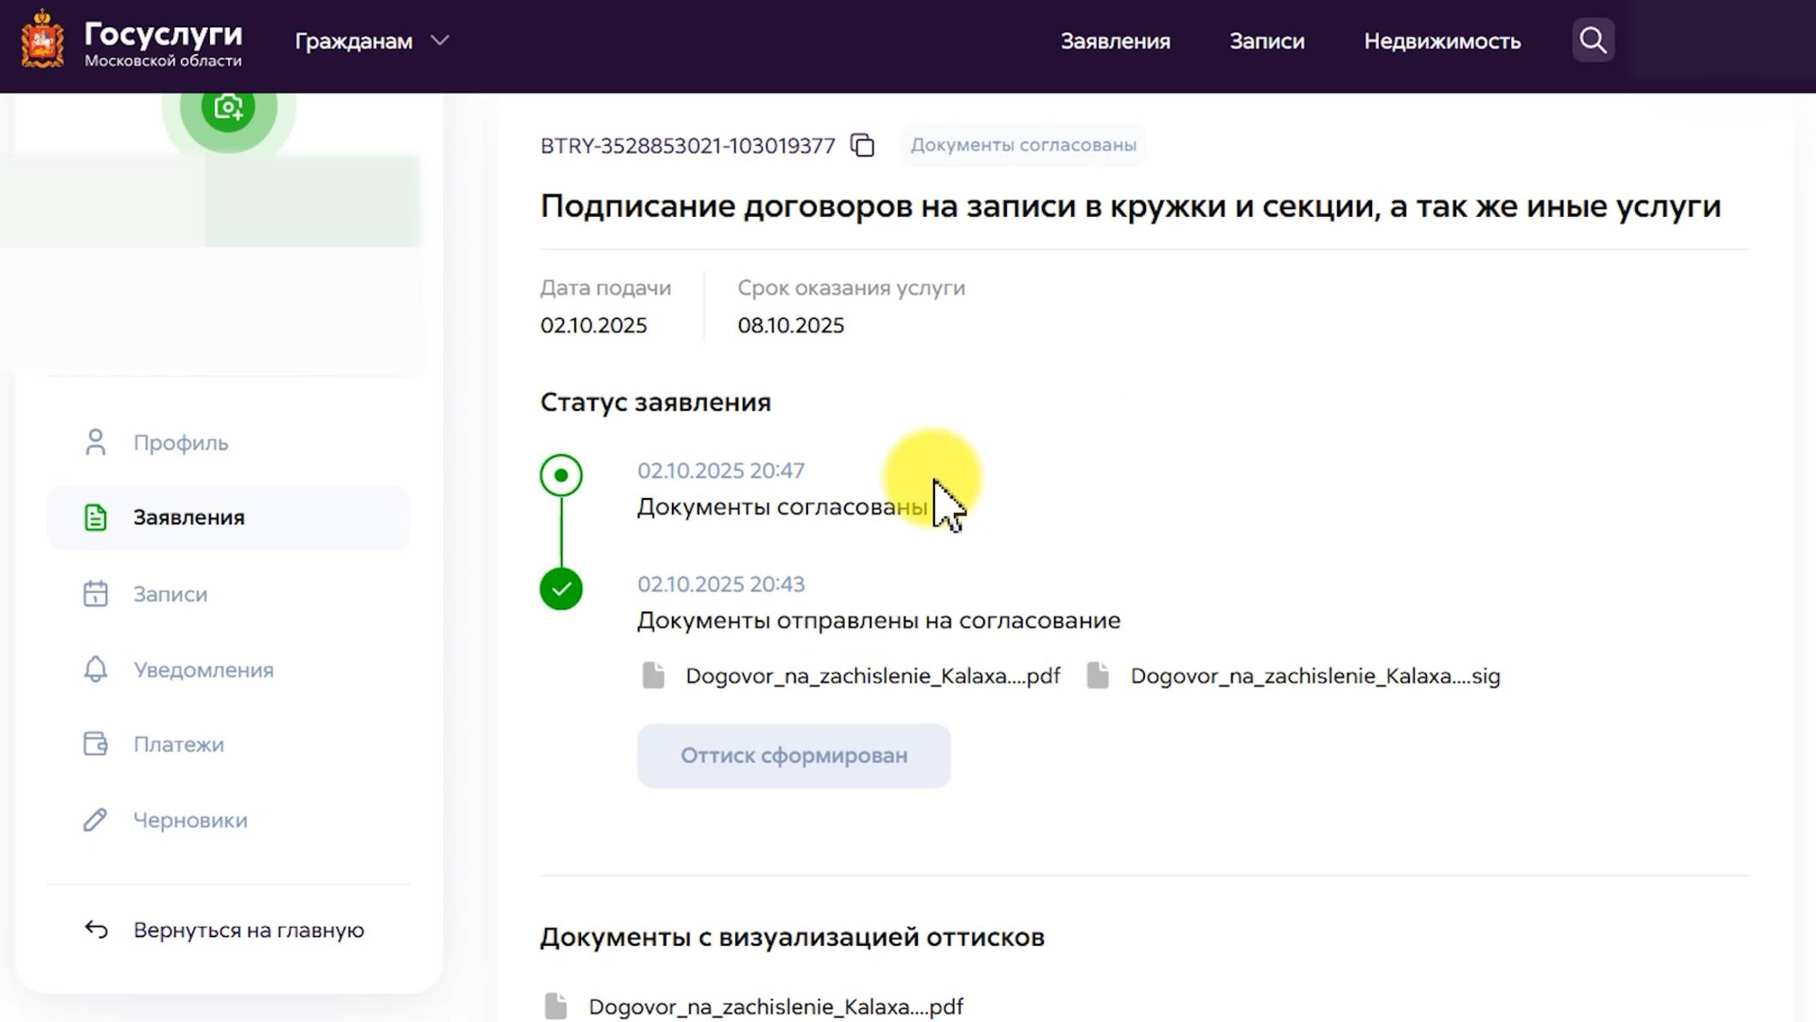Select the Черновики pencil icon

point(95,820)
